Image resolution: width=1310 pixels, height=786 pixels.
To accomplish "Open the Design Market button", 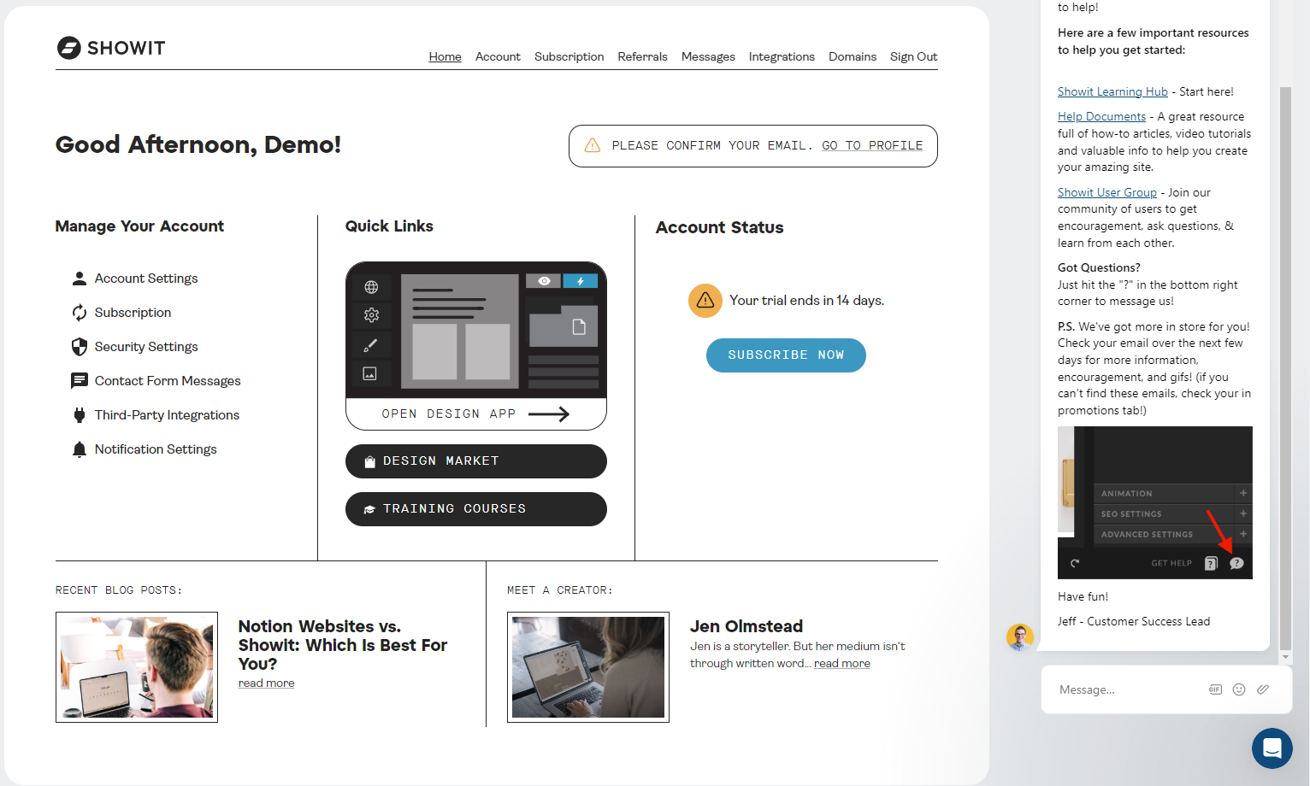I will [x=476, y=461].
